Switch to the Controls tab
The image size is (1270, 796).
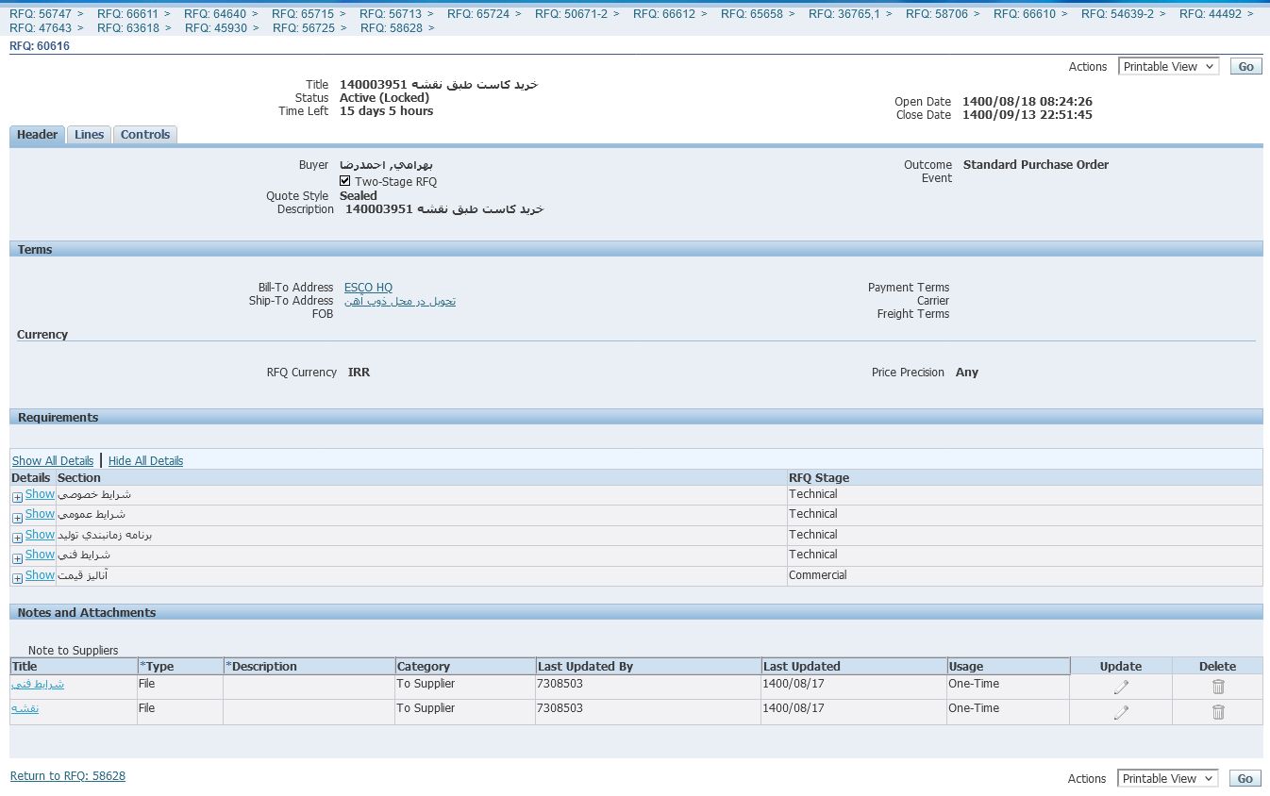point(145,135)
